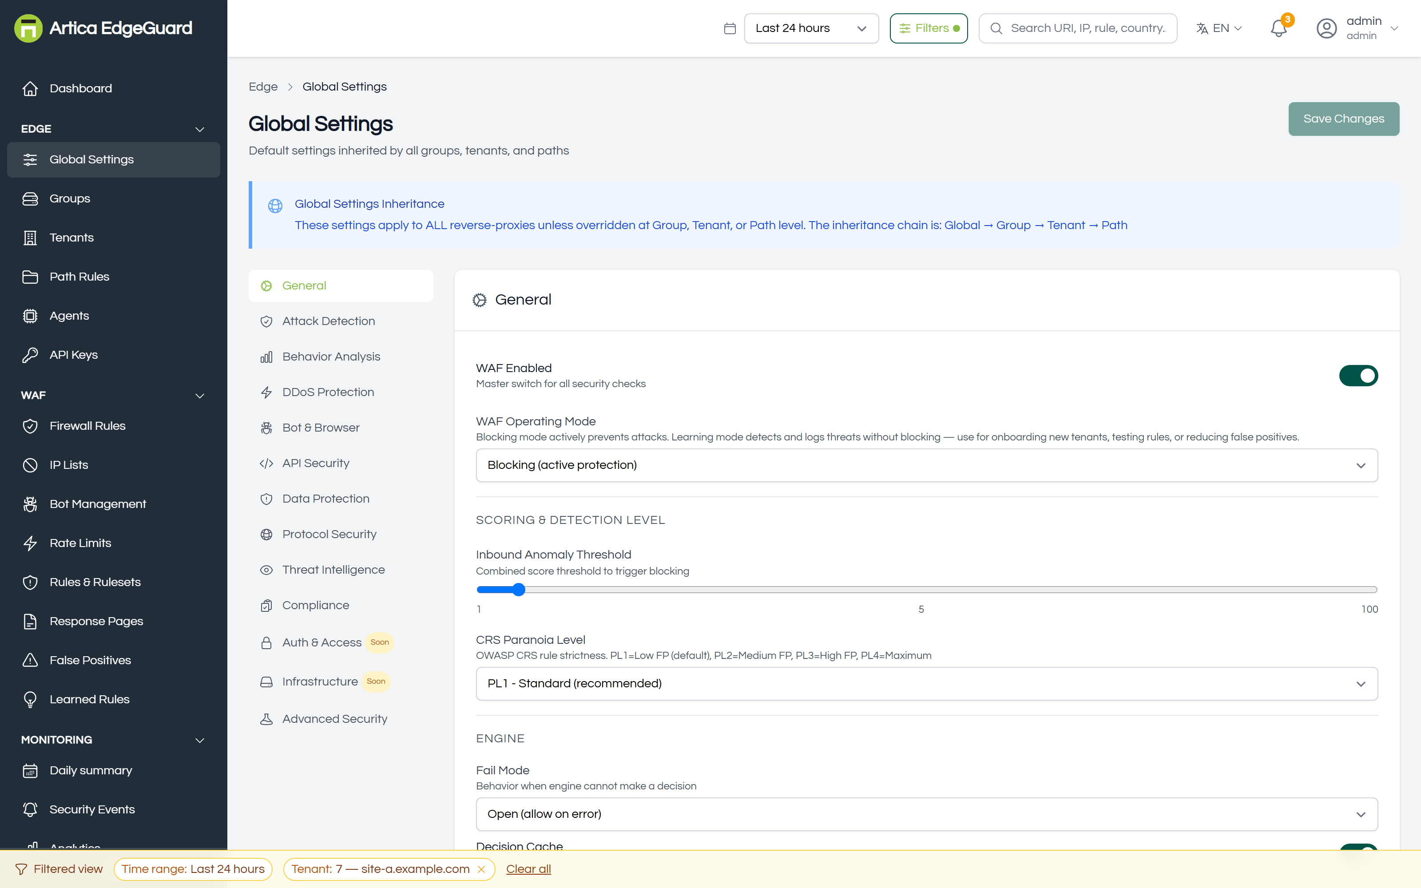This screenshot has height=888, width=1421.
Task: Open Bot Management in sidebar
Action: tap(113, 504)
